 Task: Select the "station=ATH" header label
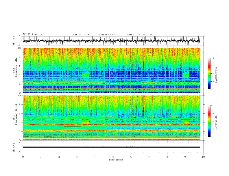tap(107, 35)
